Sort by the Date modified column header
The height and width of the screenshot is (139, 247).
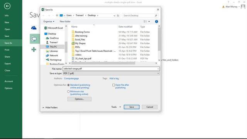[125, 27]
